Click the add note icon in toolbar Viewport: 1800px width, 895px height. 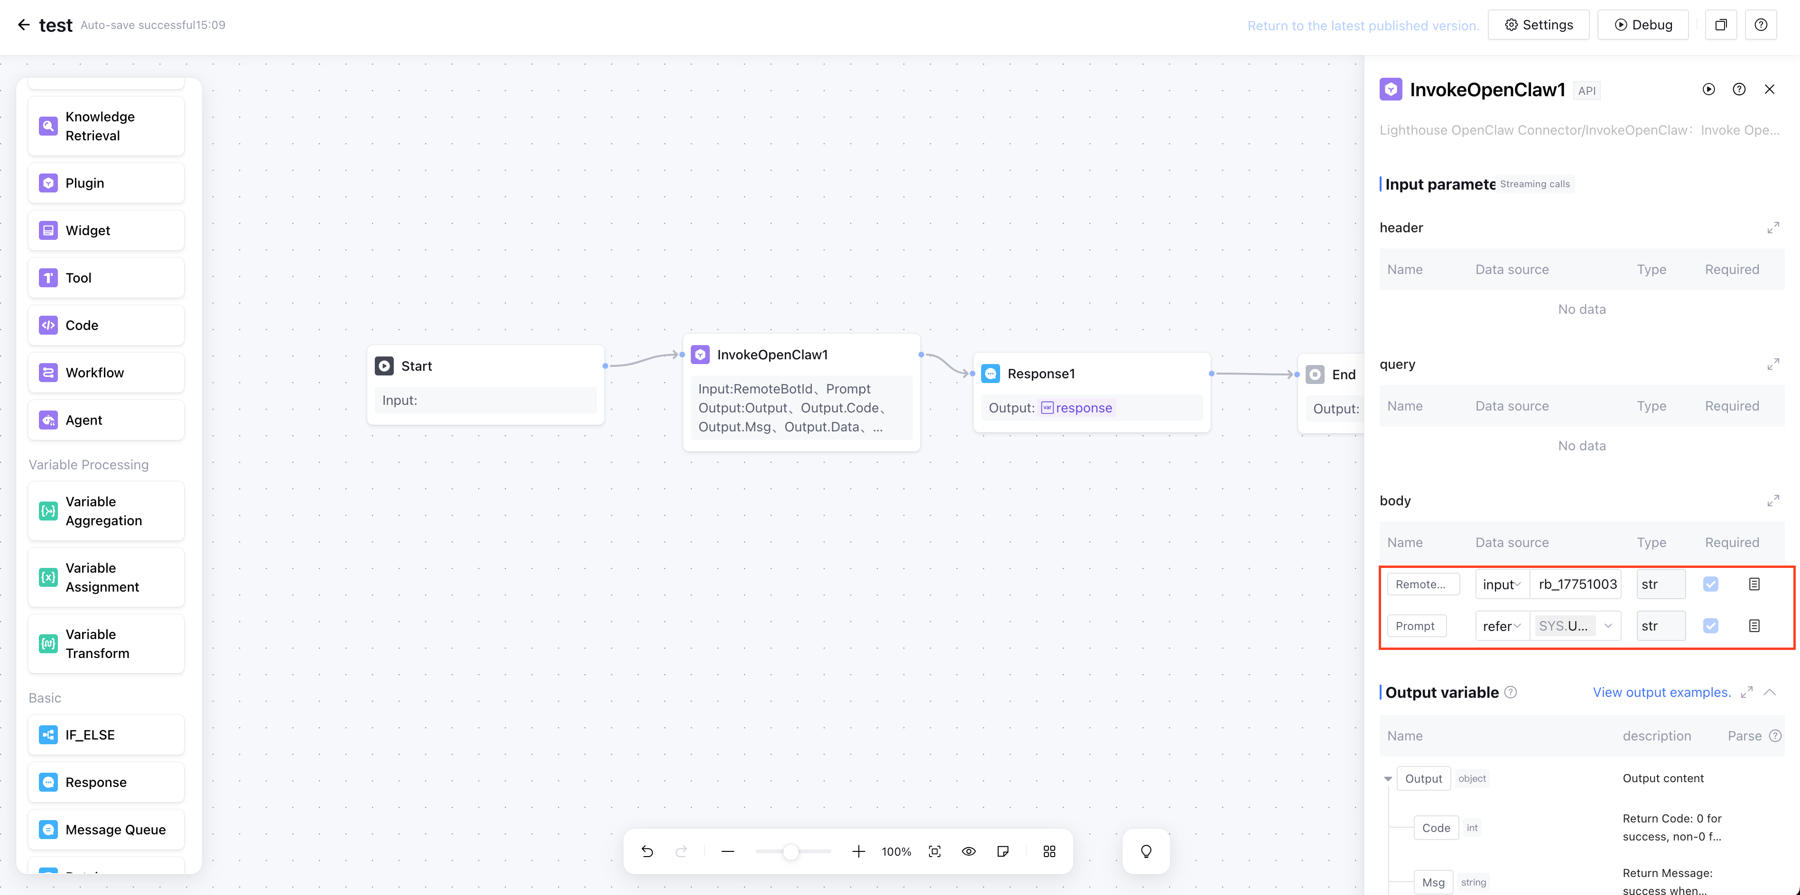coord(1003,851)
